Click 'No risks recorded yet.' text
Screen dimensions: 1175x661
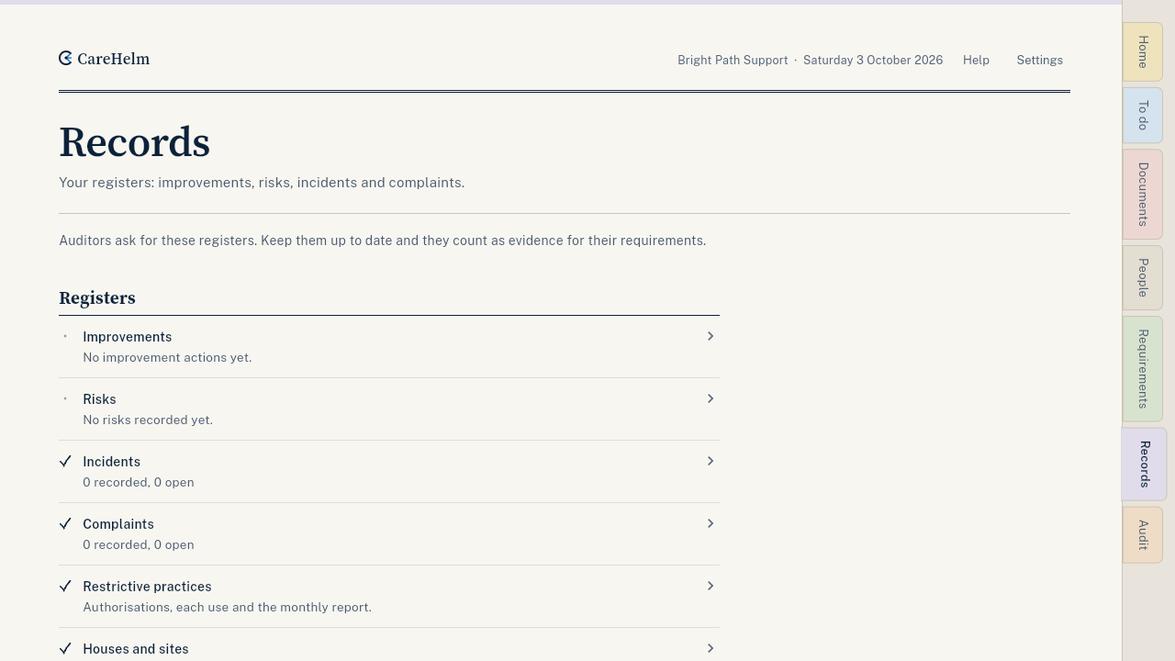(148, 420)
